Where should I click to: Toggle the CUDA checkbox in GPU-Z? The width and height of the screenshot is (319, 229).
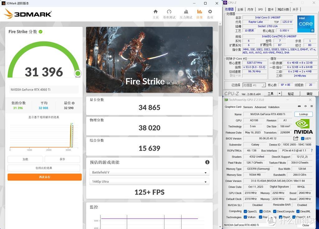click(x=261, y=211)
